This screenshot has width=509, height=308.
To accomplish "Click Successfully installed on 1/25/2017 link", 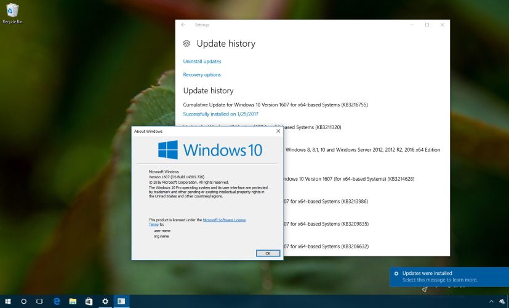I will tap(221, 114).
